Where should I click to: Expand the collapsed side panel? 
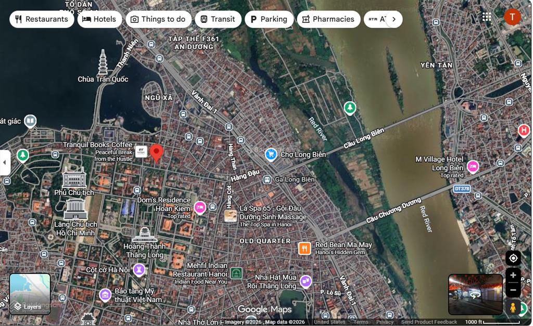pyautogui.click(x=5, y=162)
